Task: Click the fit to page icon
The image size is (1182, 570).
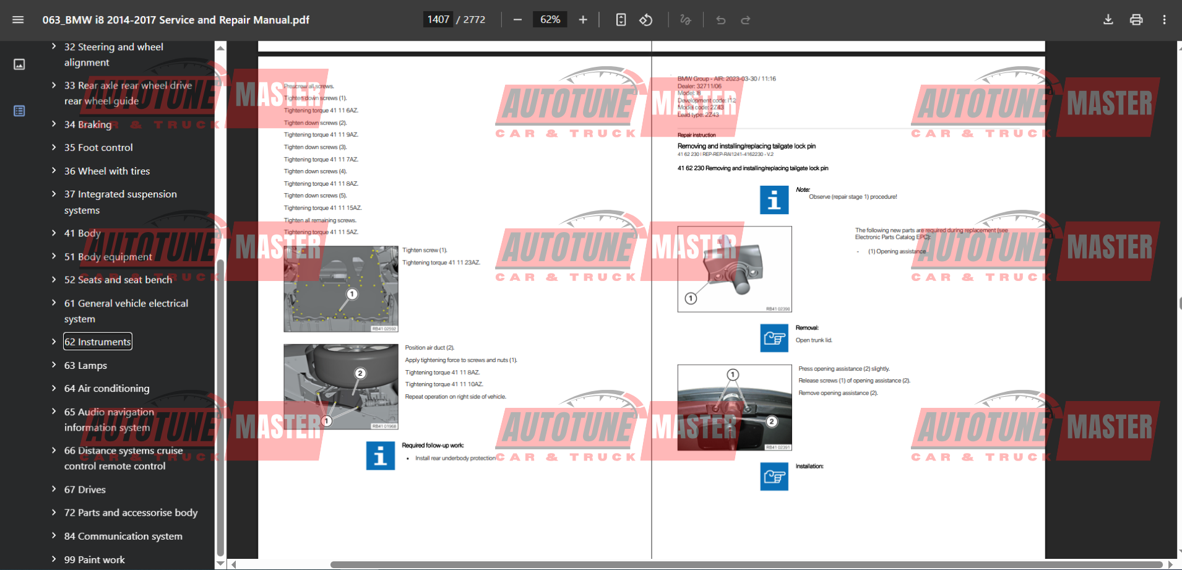Action: click(621, 20)
